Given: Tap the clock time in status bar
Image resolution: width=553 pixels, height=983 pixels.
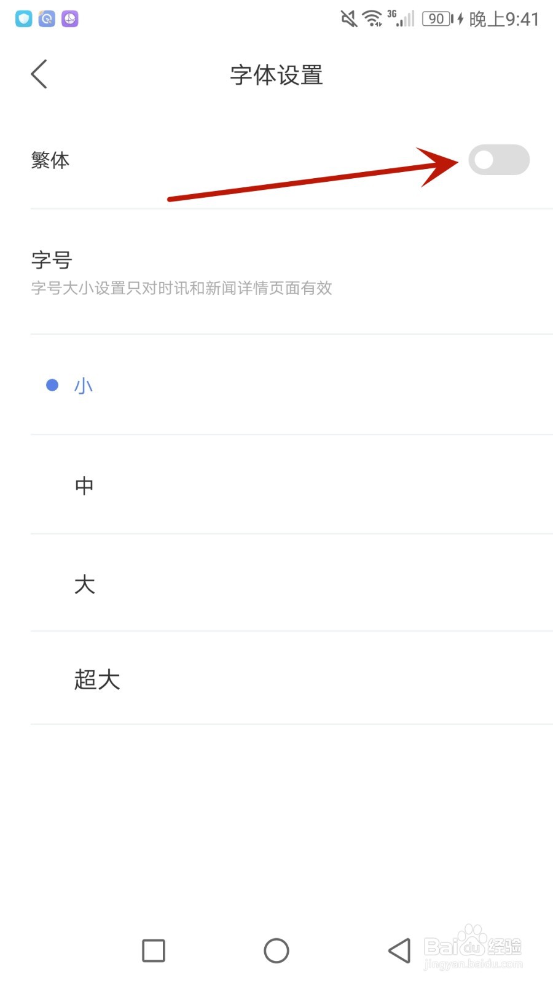Looking at the screenshot, I should [x=504, y=20].
